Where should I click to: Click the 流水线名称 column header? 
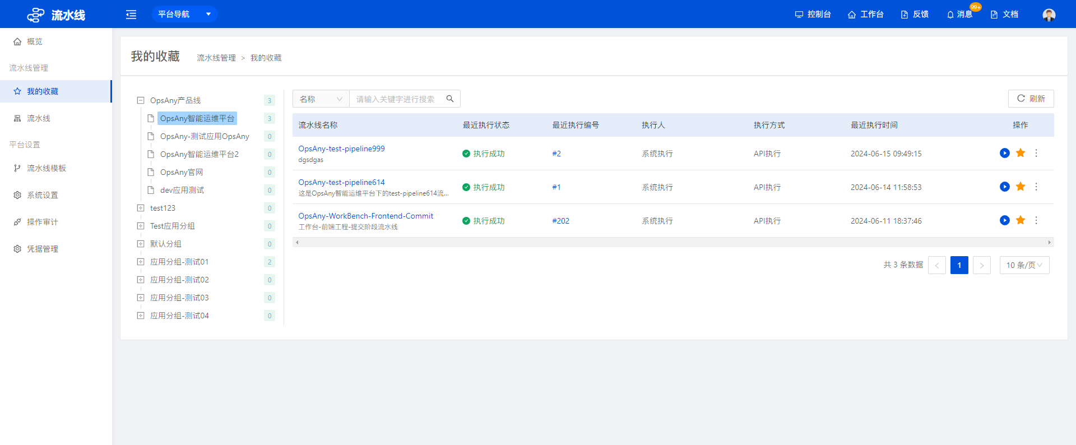pyautogui.click(x=318, y=125)
